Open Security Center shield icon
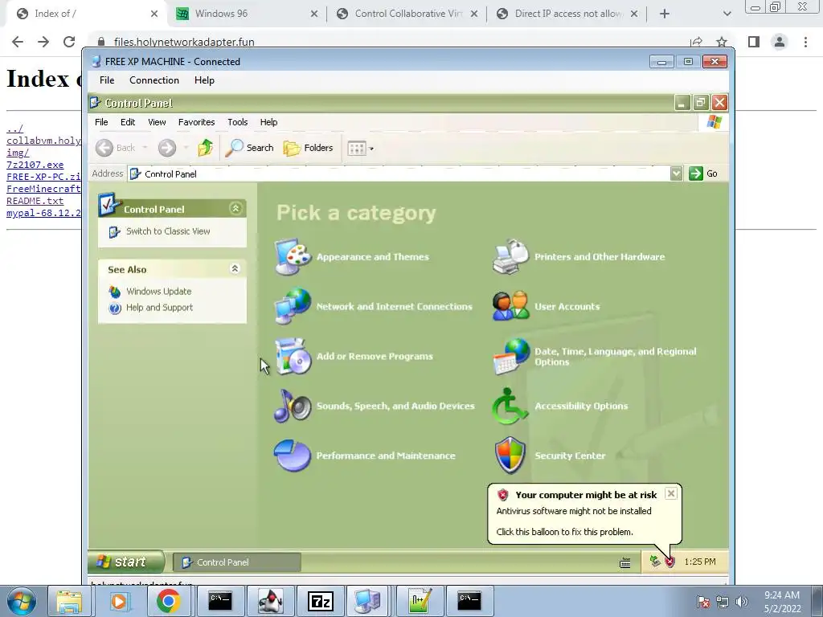Viewport: 823px width, 617px height. 510,456
